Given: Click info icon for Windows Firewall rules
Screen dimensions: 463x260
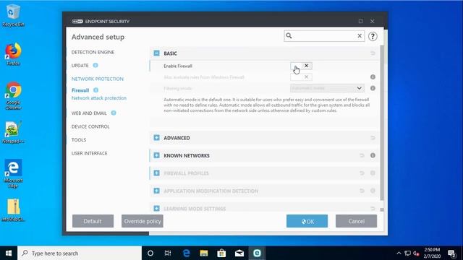Looking at the screenshot, I should coord(373,77).
